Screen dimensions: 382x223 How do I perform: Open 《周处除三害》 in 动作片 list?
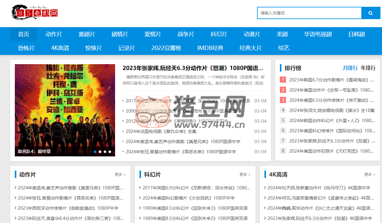(x=71, y=218)
